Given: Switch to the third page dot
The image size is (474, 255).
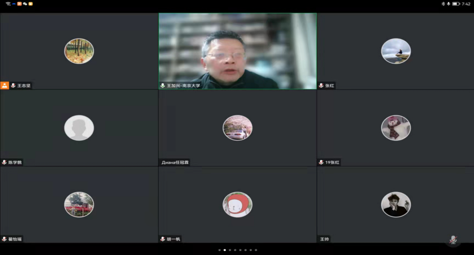Looking at the screenshot, I should click(x=230, y=250).
